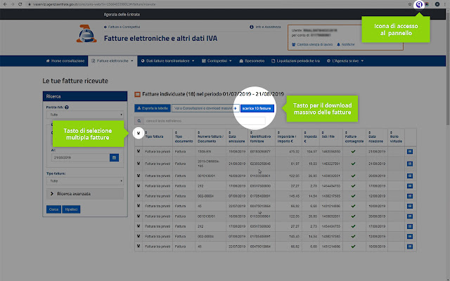Follow Vai a Consultazioni e download massivi
The width and height of the screenshot is (450, 281).
tap(205, 108)
